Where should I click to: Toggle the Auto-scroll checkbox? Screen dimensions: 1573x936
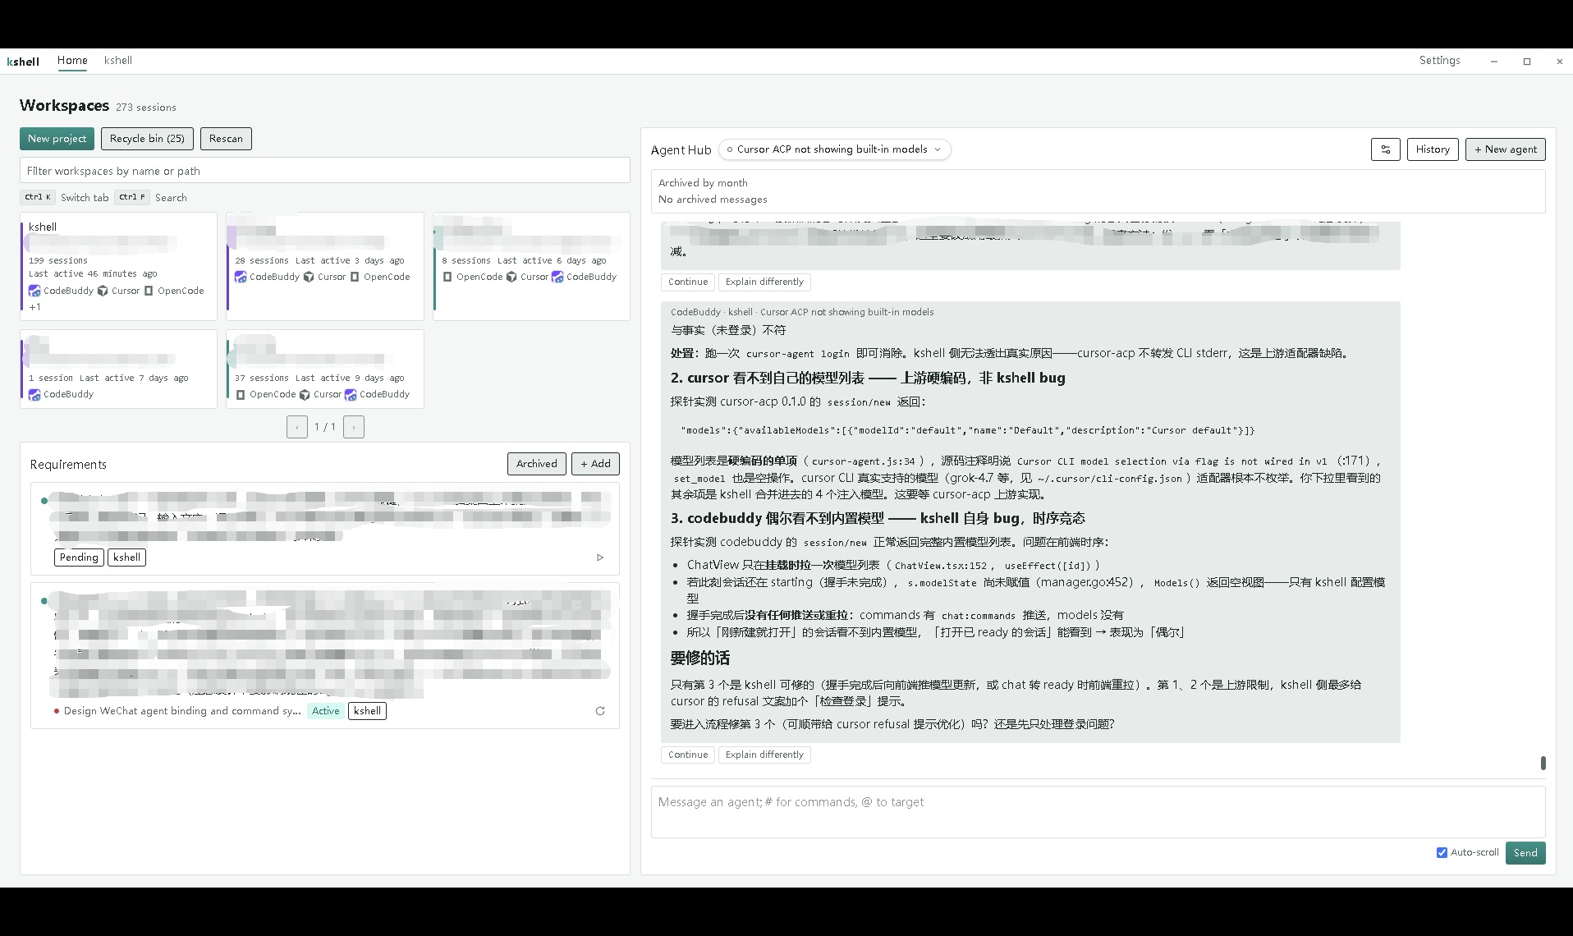[1442, 852]
